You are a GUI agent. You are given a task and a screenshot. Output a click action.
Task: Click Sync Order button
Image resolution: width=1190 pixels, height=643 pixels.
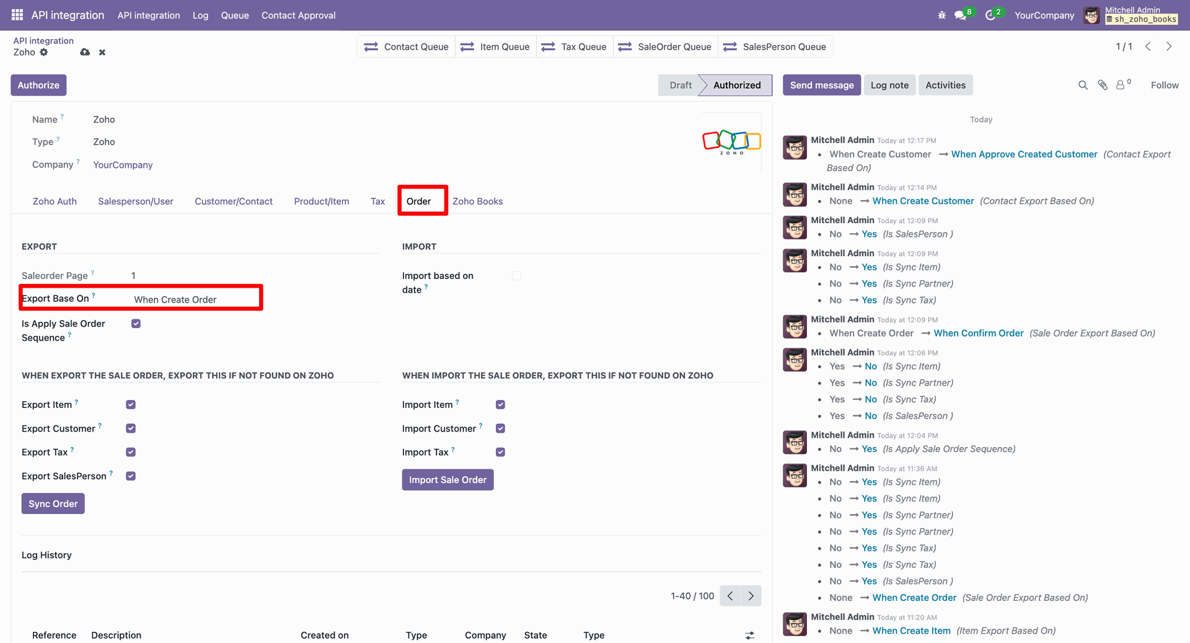point(53,504)
